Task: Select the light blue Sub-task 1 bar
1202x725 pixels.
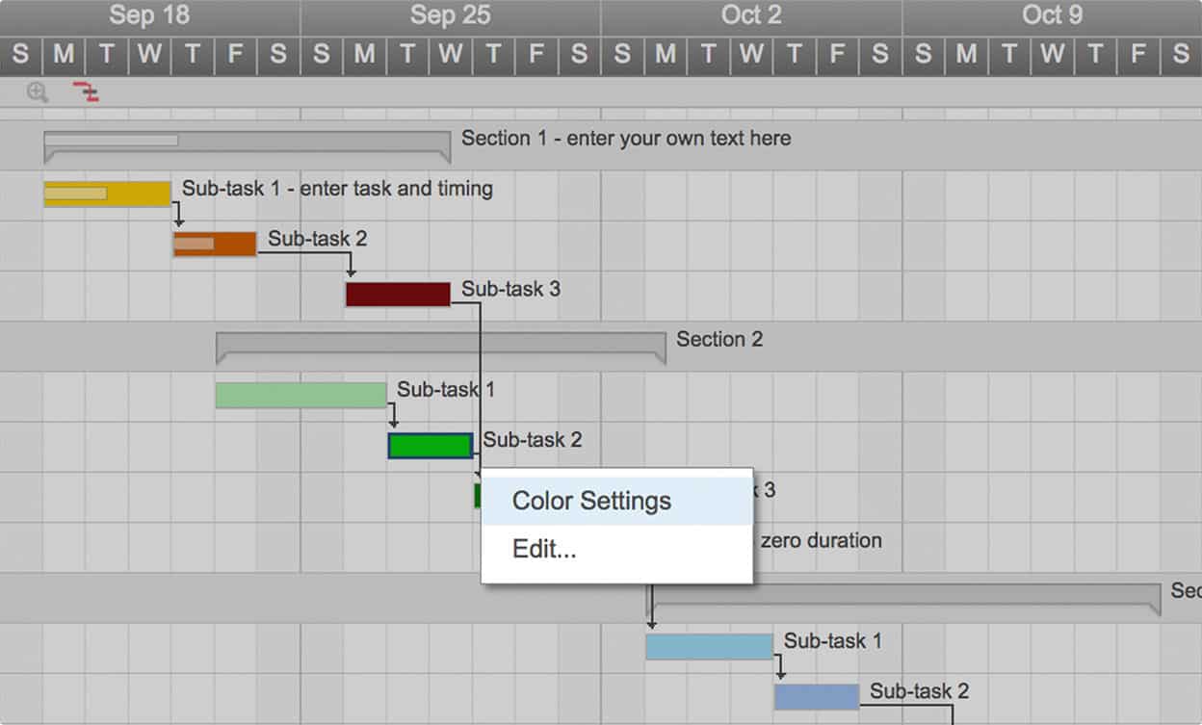Action: 709,647
